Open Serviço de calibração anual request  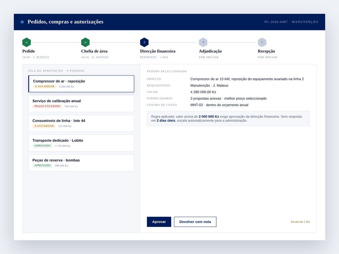81,104
